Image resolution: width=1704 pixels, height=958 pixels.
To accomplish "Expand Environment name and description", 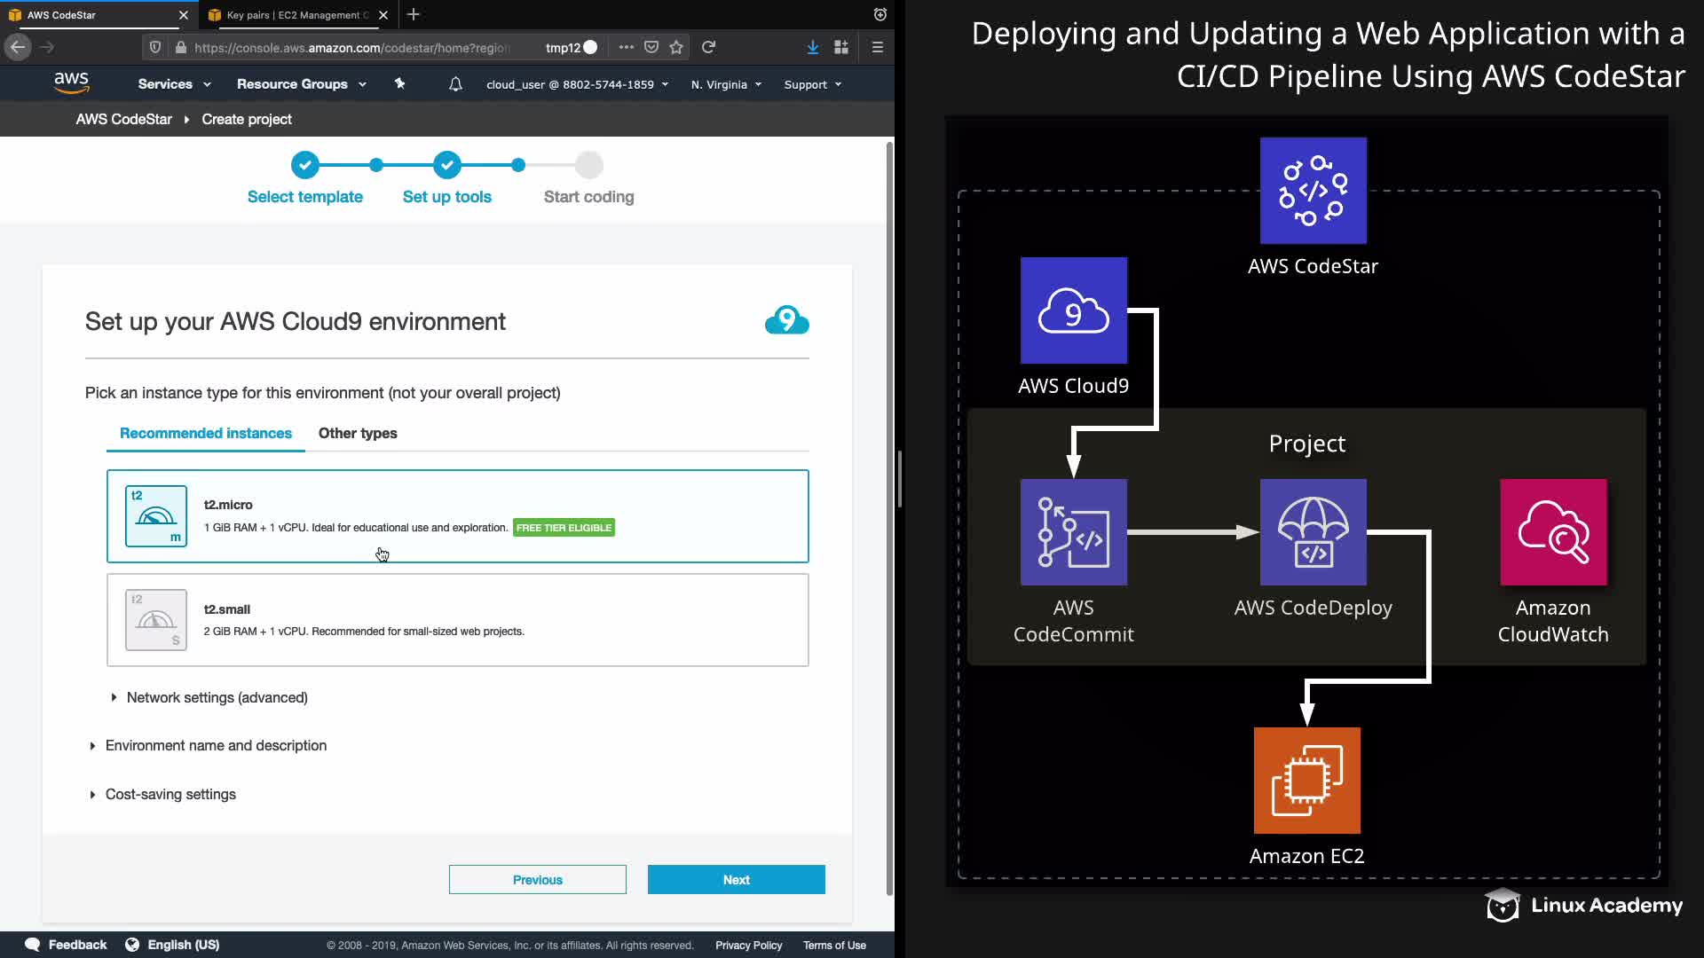I will [216, 745].
